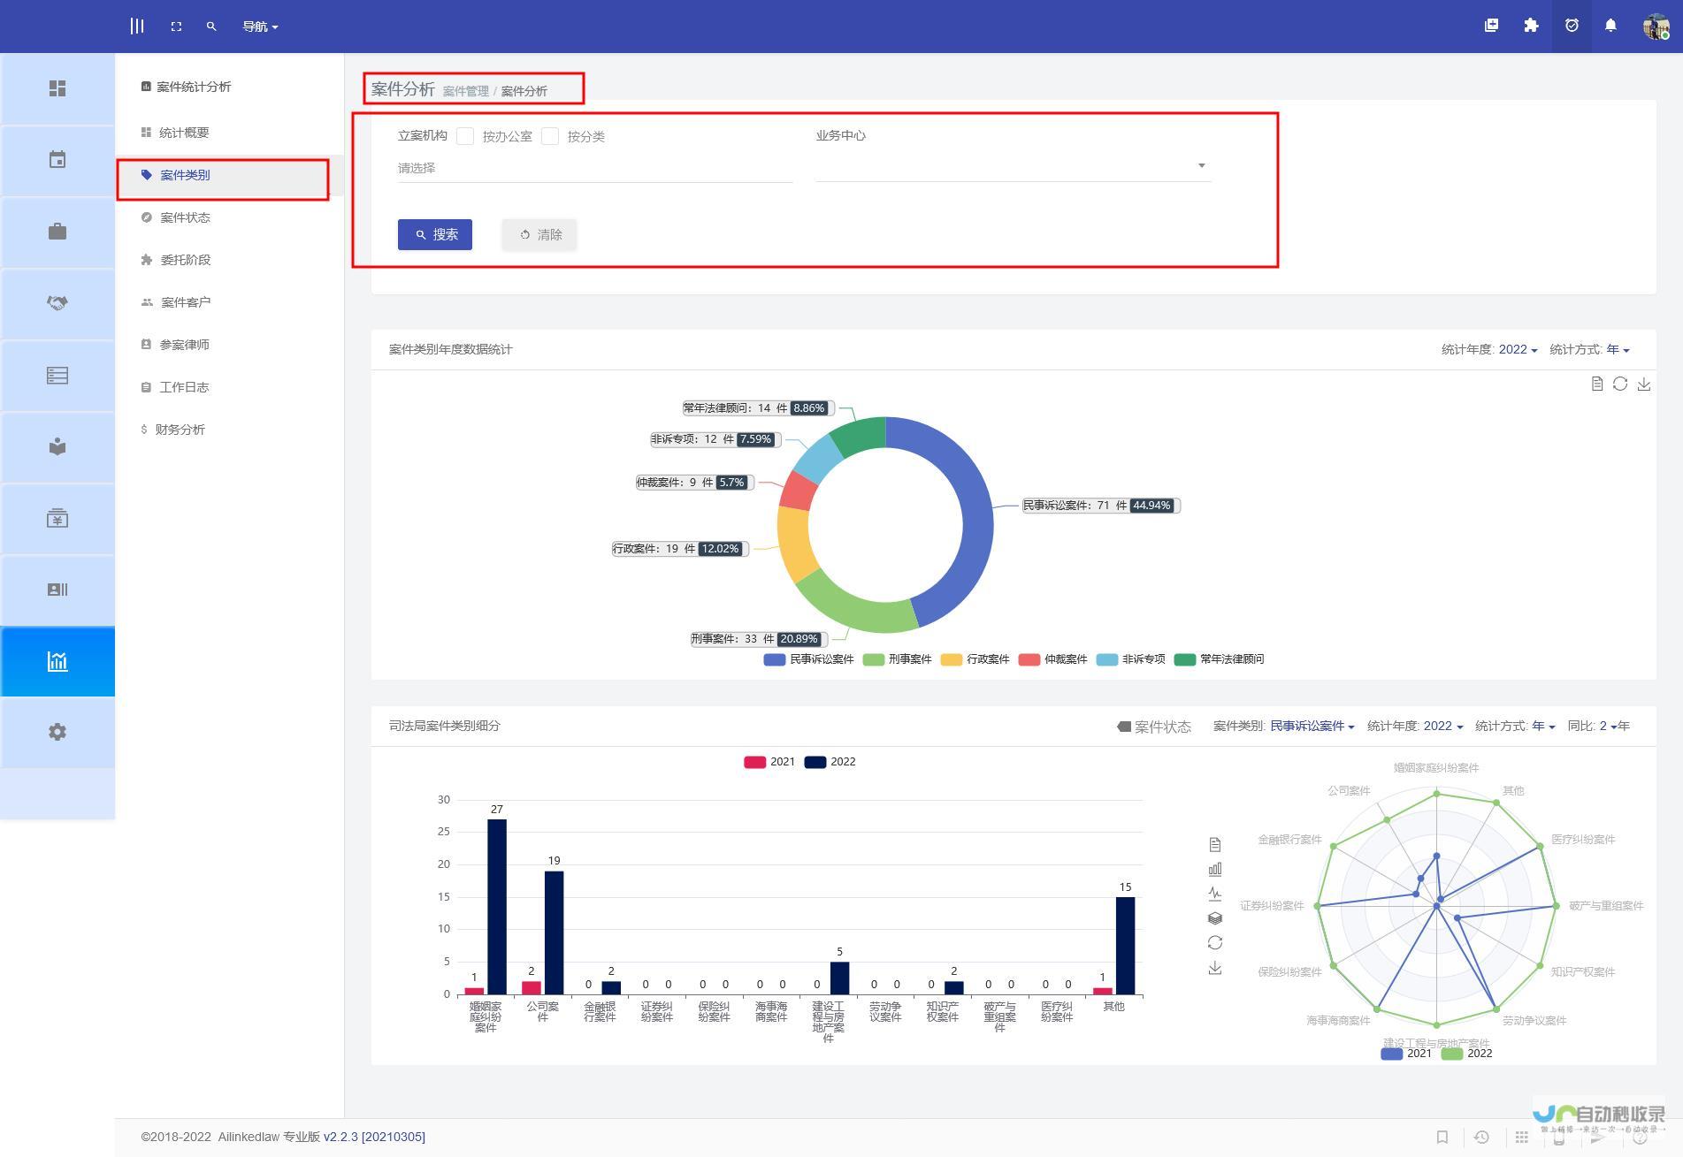The height and width of the screenshot is (1157, 1683).
Task: Change 统计方式 年 for the donut chart
Action: tap(1618, 349)
